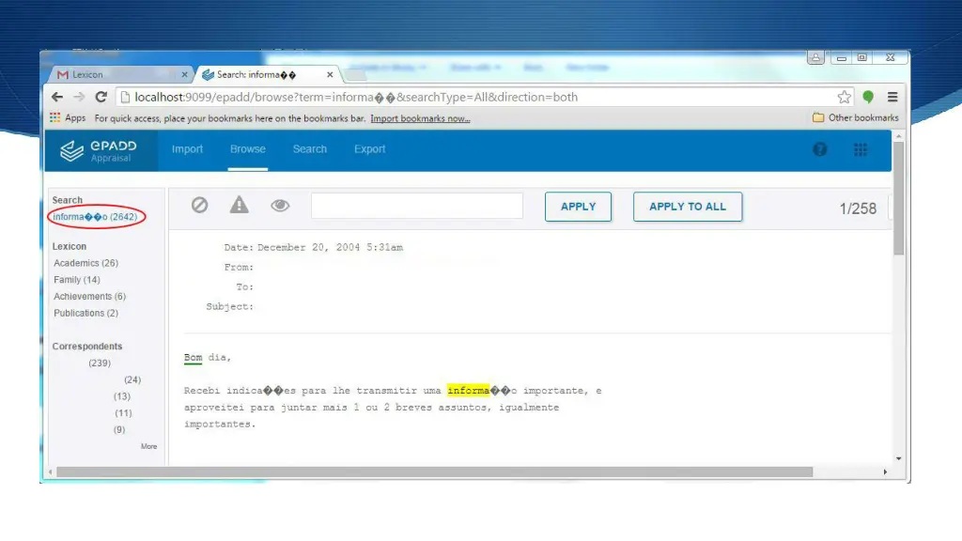Screen dimensions: 962x541
Task: Open the ePADD help question mark icon
Action: coord(820,149)
